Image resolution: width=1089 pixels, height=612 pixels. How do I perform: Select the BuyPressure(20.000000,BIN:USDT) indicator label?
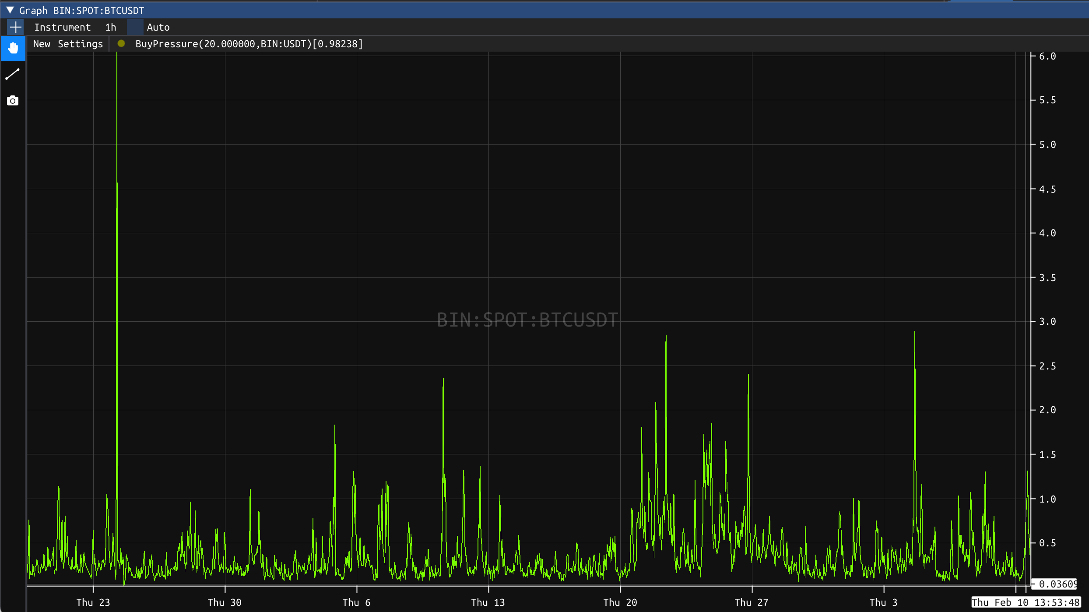pyautogui.click(x=249, y=44)
